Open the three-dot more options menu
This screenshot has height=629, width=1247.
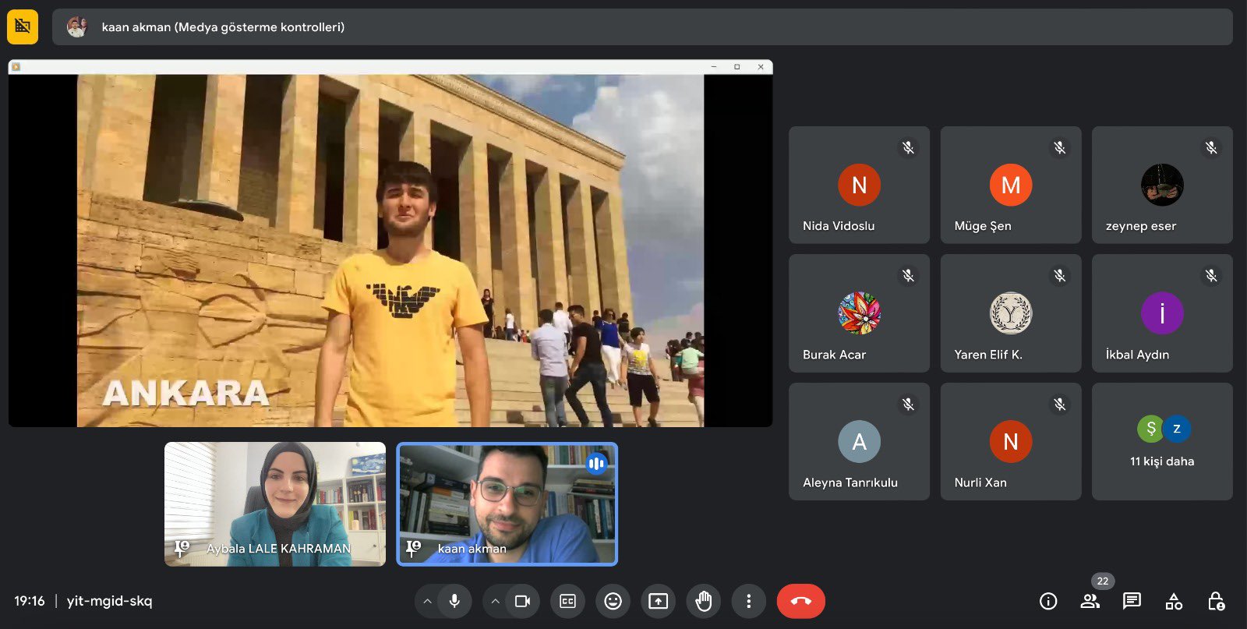(x=748, y=601)
